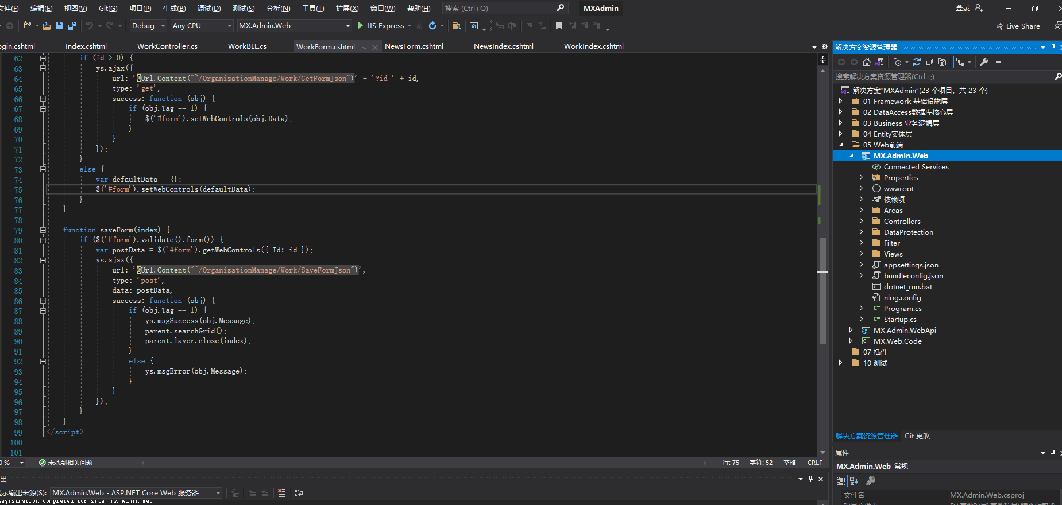
Task: Collapse code fold at line 86 success function
Action: tap(43, 301)
